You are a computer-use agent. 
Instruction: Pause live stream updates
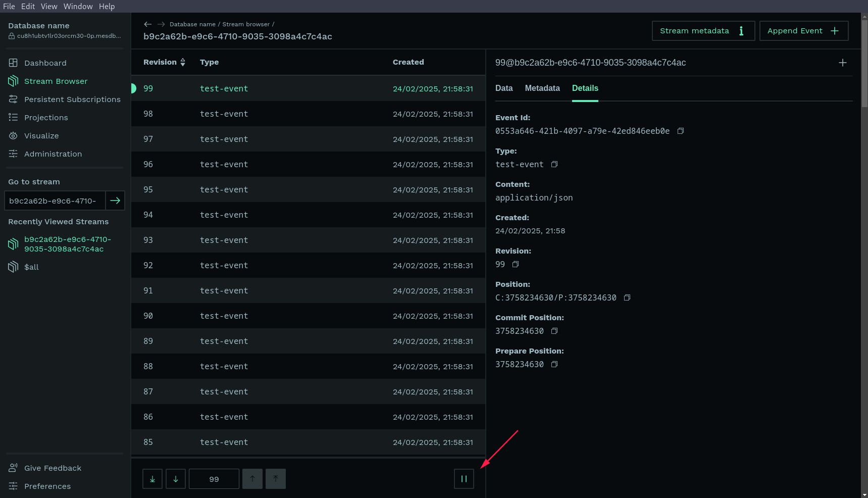pos(464,479)
